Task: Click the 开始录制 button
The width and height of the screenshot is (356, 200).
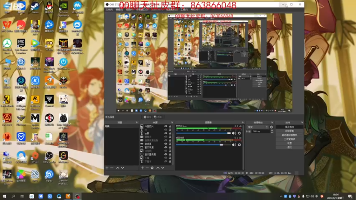Action: pyautogui.click(x=290, y=131)
